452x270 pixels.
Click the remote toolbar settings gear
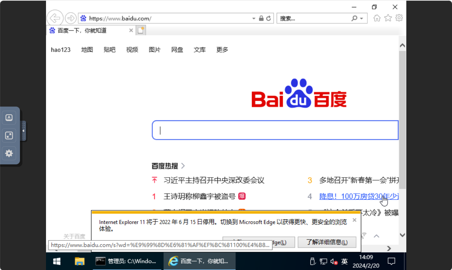9,153
